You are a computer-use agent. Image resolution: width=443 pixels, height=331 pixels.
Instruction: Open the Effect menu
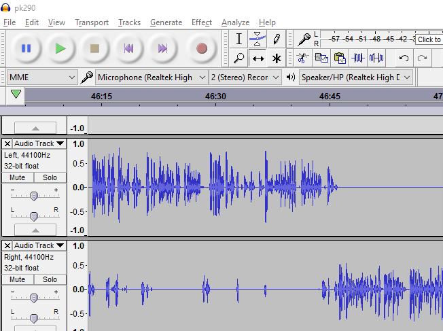pyautogui.click(x=202, y=22)
